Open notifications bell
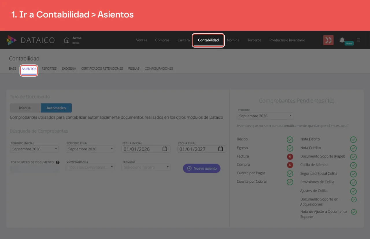Viewport: 370px width, 239px height. [x=342, y=40]
